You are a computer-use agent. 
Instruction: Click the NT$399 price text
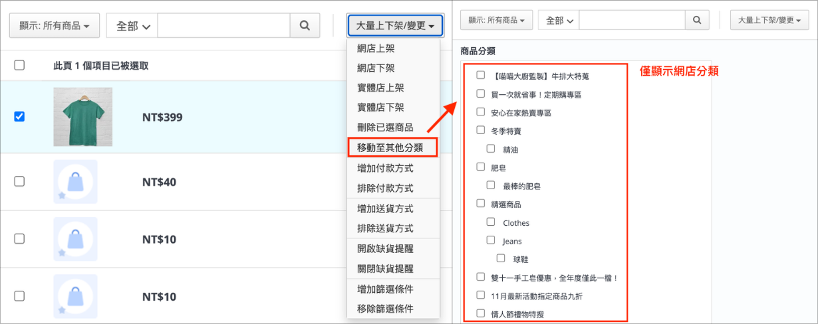(162, 118)
